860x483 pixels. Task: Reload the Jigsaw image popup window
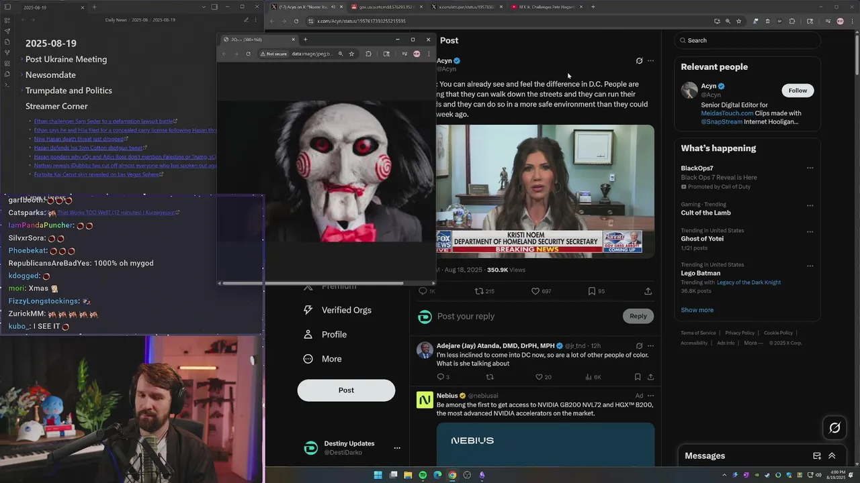pos(248,54)
